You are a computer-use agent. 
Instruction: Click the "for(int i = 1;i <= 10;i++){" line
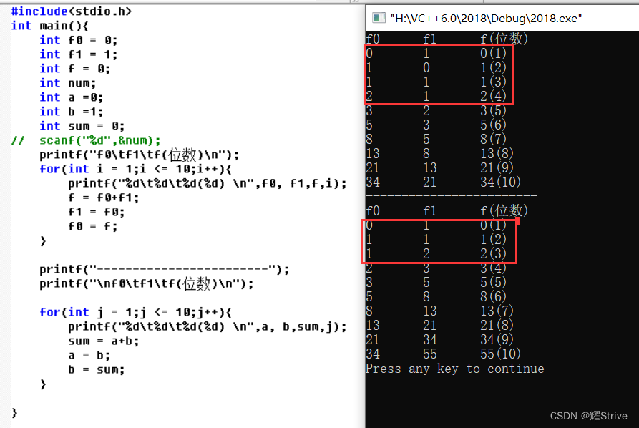(135, 169)
